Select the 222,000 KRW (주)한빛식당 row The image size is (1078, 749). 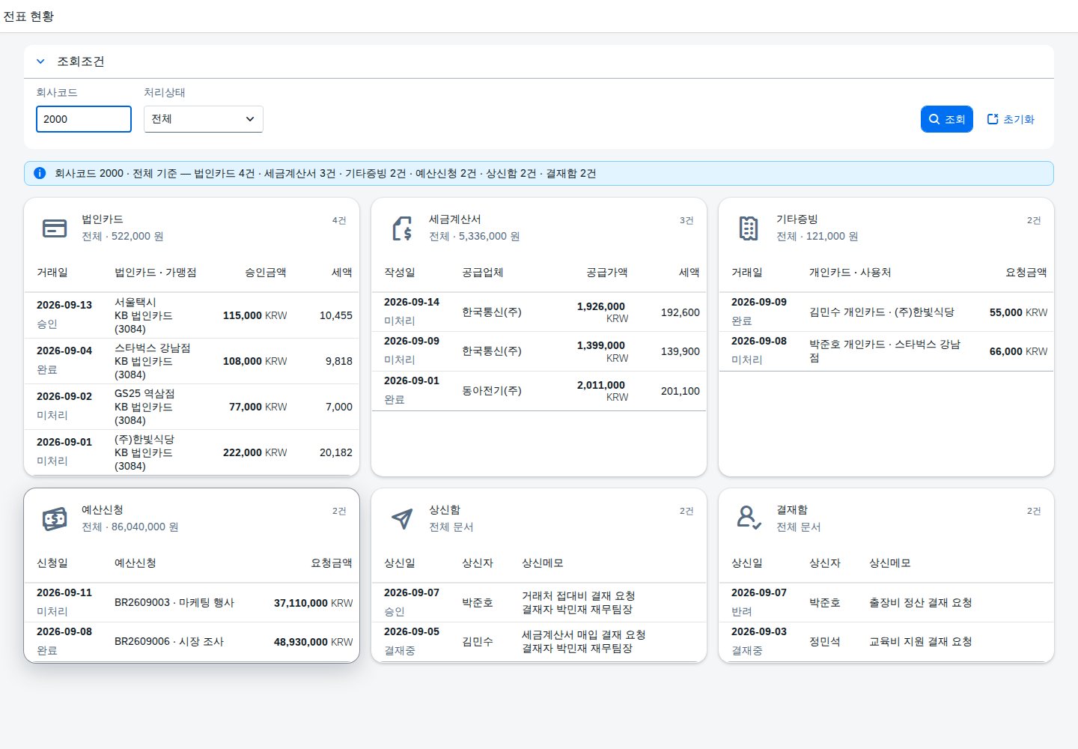192,452
